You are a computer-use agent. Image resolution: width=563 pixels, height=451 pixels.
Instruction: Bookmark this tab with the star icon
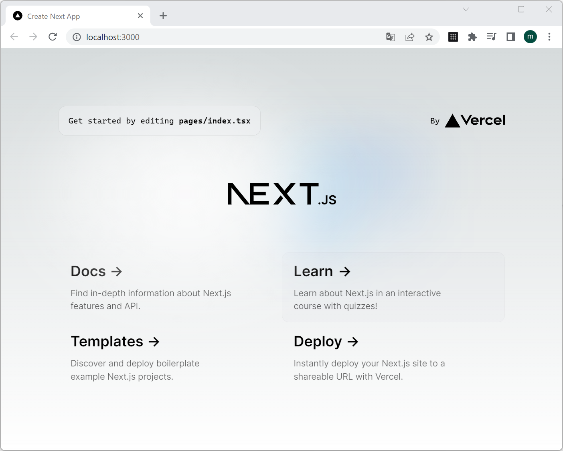(429, 37)
